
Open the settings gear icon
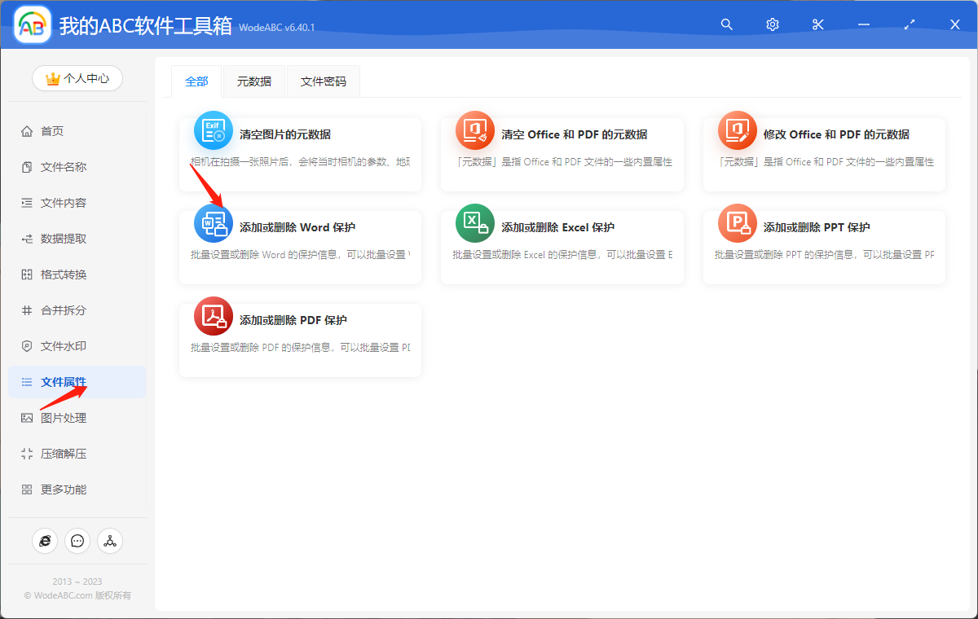(x=772, y=24)
